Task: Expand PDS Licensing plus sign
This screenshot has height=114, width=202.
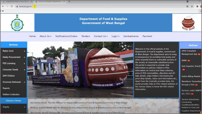Action: (x=24, y=64)
